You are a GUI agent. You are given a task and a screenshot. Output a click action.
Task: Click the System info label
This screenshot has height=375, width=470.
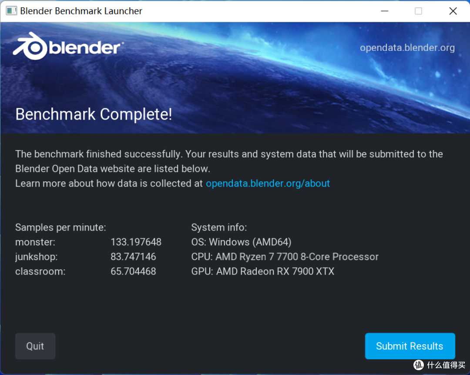[x=219, y=227]
